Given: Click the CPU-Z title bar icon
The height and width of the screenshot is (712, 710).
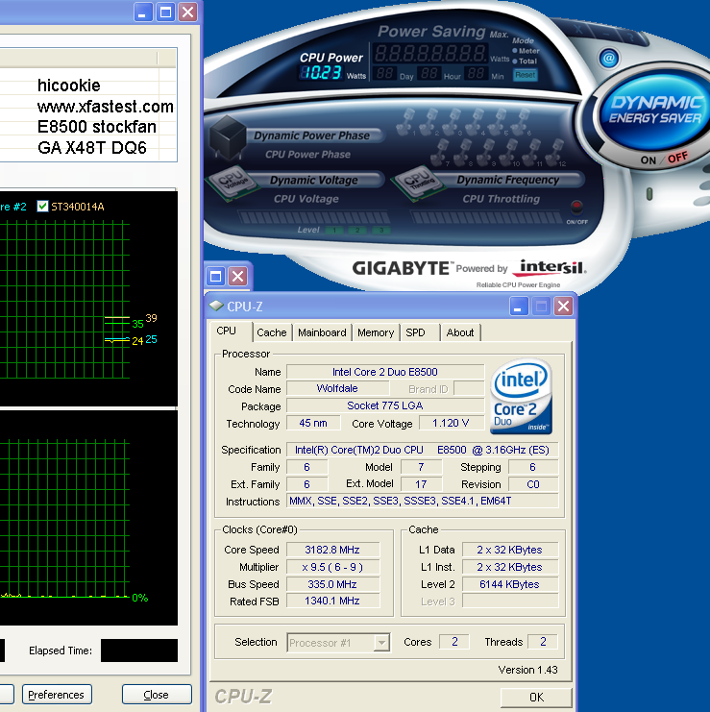Looking at the screenshot, I should [216, 307].
